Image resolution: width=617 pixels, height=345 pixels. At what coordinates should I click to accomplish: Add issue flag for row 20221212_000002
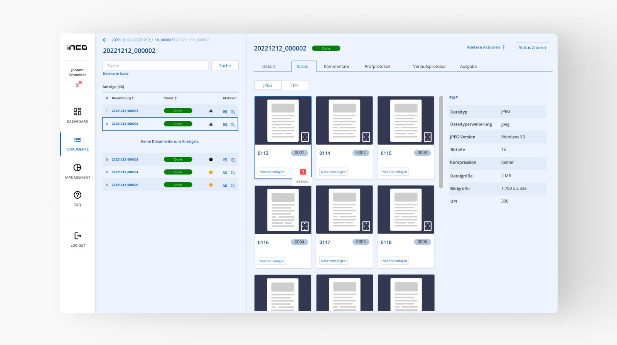tap(233, 125)
